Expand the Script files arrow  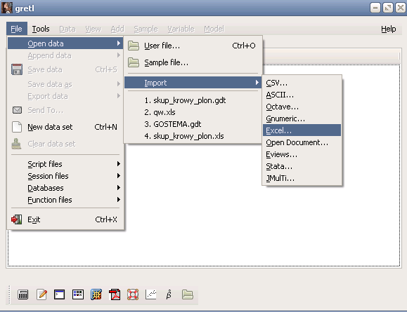point(119,163)
